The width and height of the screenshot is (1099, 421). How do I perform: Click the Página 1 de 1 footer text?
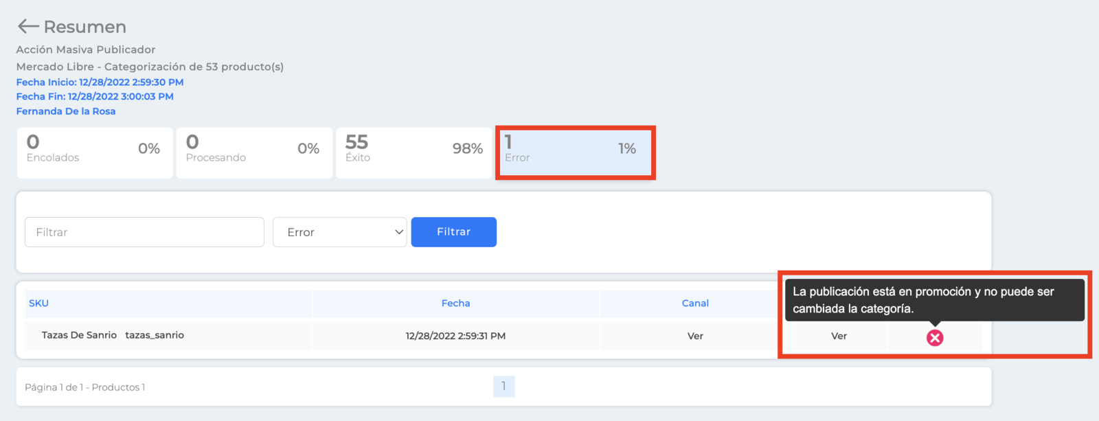[85, 387]
